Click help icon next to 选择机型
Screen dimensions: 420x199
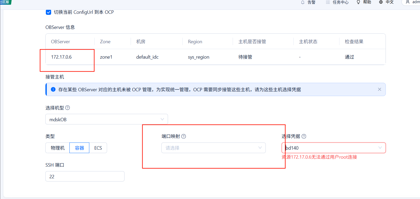(x=68, y=108)
